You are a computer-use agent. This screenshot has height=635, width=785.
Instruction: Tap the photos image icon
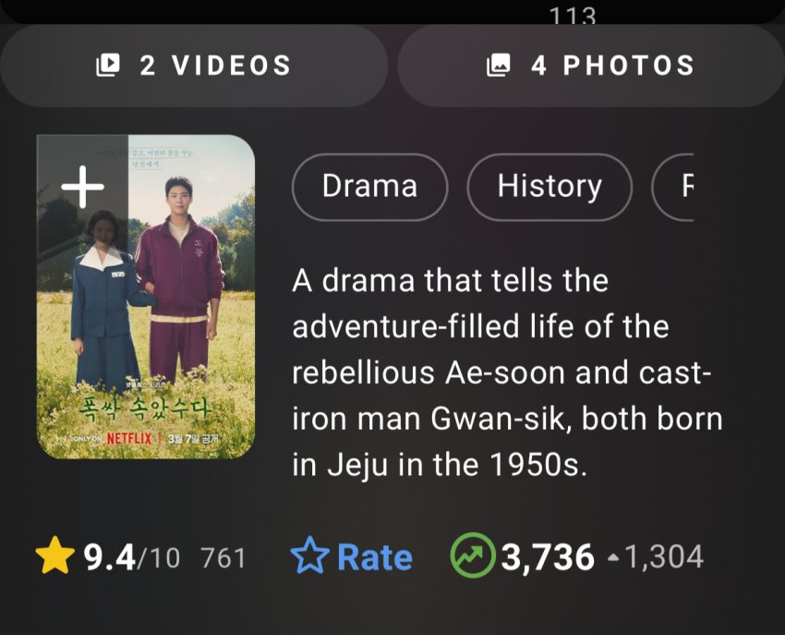tap(500, 66)
